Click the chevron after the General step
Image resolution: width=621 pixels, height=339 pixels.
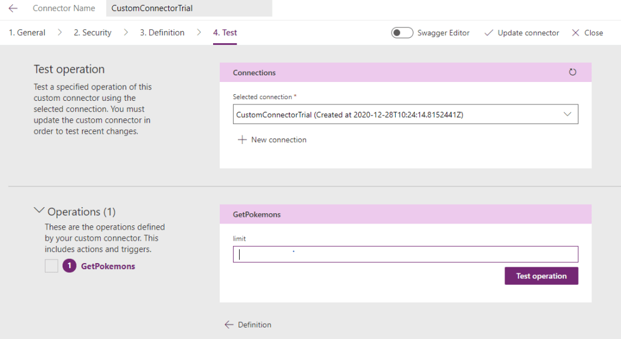point(59,33)
